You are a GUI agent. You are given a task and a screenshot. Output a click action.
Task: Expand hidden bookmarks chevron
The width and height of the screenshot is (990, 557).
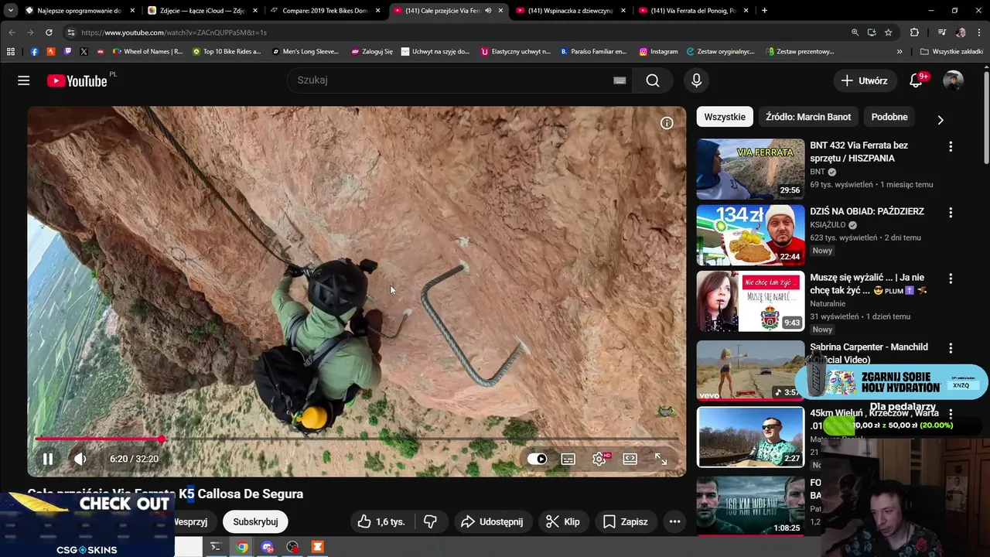coord(900,51)
